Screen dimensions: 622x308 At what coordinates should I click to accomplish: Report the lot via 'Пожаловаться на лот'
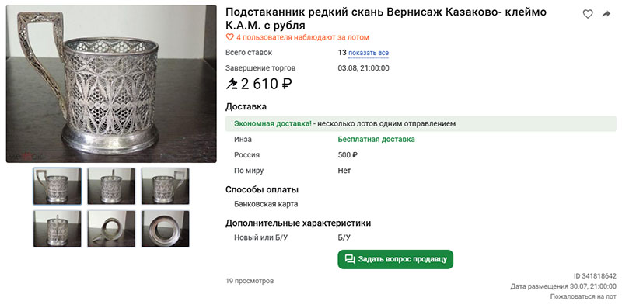(x=583, y=296)
